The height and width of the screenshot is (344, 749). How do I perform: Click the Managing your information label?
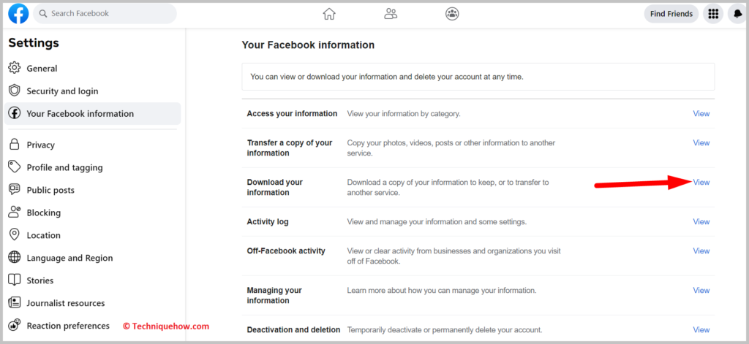pos(274,295)
